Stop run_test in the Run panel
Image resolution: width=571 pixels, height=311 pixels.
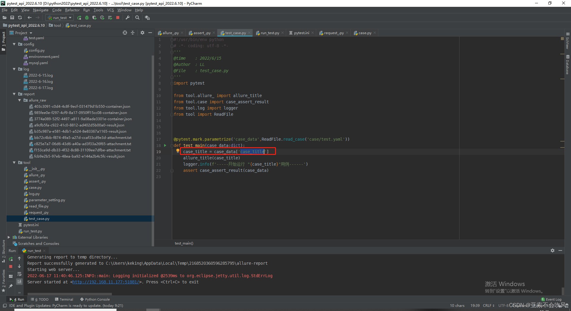click(x=11, y=266)
